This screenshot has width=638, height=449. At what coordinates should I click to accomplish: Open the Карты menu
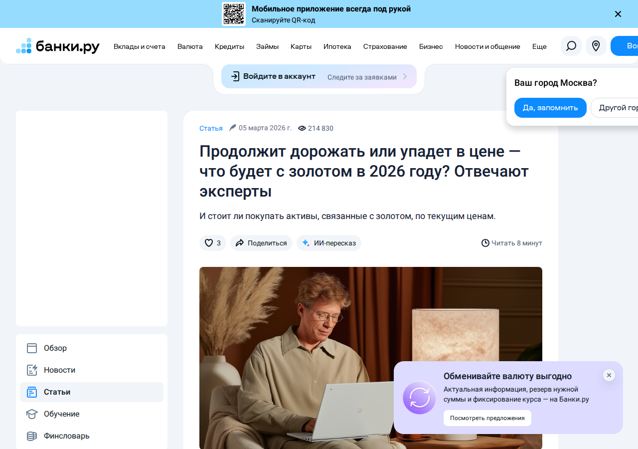(x=301, y=46)
